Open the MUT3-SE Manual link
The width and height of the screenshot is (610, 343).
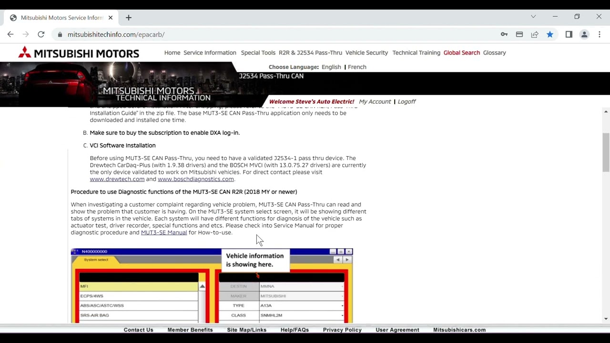163,232
